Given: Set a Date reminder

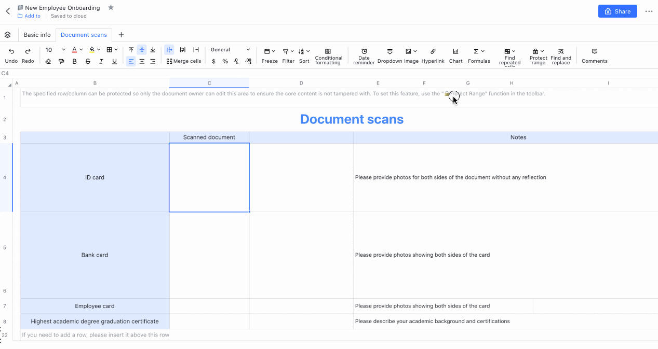Looking at the screenshot, I should click(364, 55).
